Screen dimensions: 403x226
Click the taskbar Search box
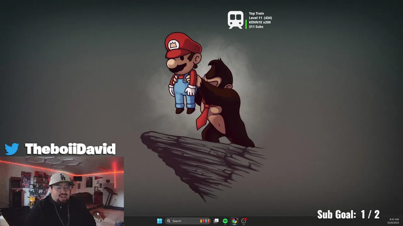(188, 221)
